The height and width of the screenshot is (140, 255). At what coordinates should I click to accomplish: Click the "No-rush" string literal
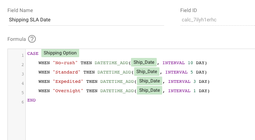pyautogui.click(x=65, y=63)
